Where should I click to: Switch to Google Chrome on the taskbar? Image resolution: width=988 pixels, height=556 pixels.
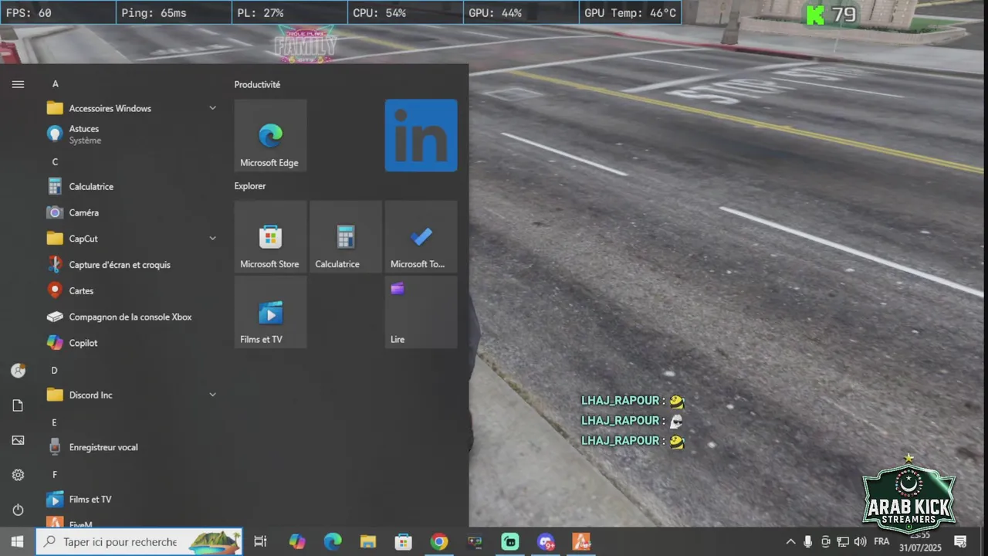coord(439,541)
